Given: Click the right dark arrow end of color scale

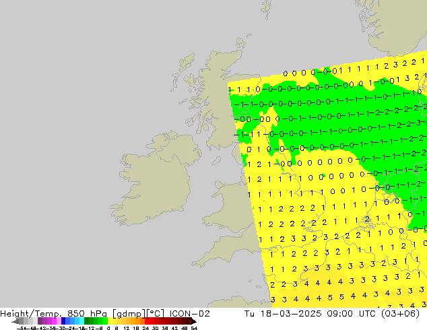Looking at the screenshot, I should click(x=194, y=321).
